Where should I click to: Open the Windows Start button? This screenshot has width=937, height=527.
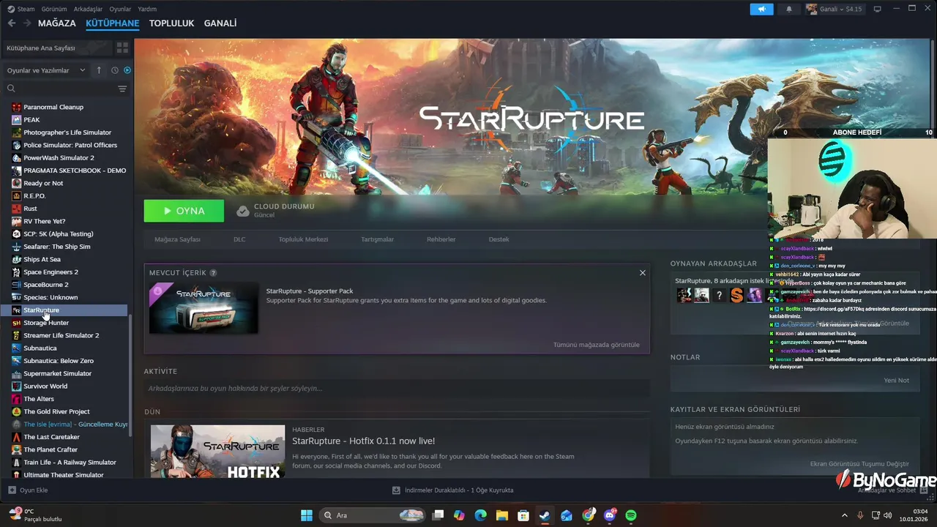(307, 515)
